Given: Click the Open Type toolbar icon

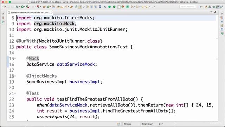Looking at the screenshot, I should pyautogui.click(x=58, y=7).
